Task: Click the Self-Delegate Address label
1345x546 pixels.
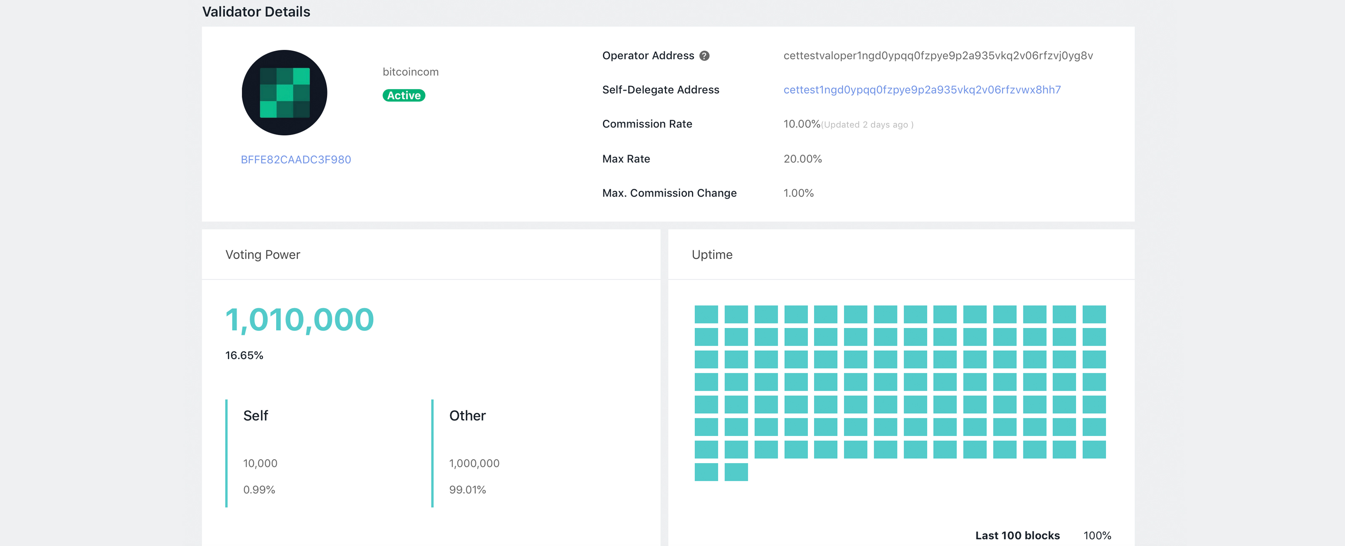Action: point(660,90)
